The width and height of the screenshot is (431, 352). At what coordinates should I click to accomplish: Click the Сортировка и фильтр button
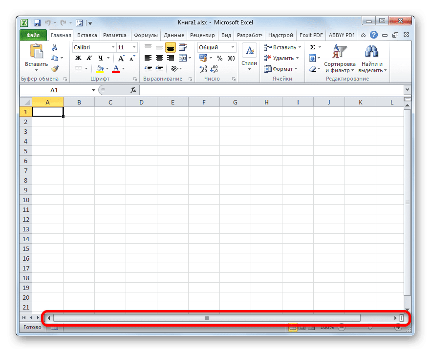pyautogui.click(x=340, y=59)
